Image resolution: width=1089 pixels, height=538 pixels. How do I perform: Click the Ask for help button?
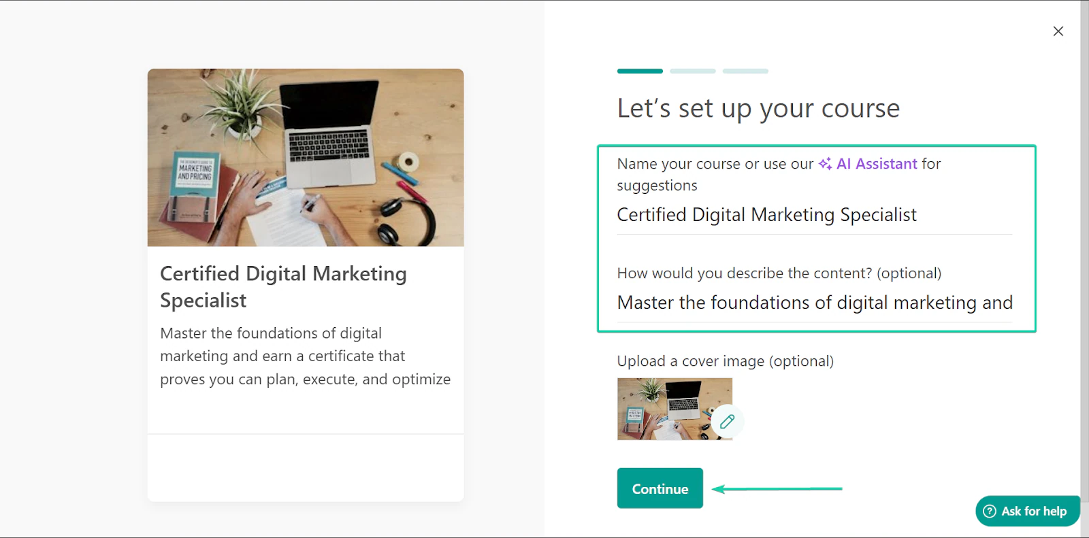tap(1028, 511)
